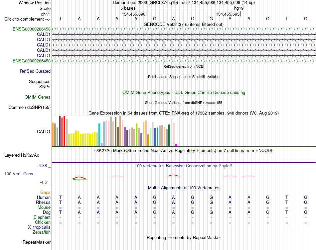Screen dimensions: 316x250
Task: Select the X_tropicalis species row label
Action: tap(39, 227)
